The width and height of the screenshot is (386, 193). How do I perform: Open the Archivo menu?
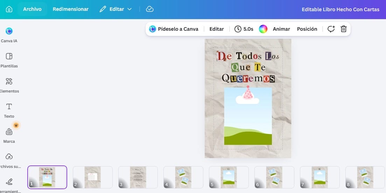[32, 9]
